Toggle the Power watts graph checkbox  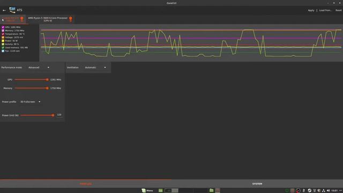pyautogui.click(x=3, y=41)
